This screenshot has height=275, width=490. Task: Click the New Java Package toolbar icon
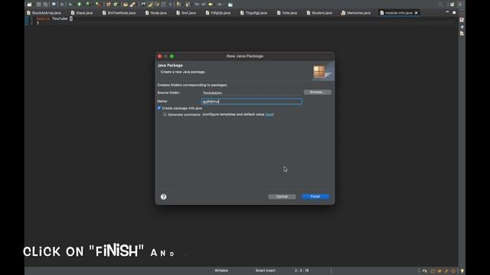pyautogui.click(x=109, y=5)
